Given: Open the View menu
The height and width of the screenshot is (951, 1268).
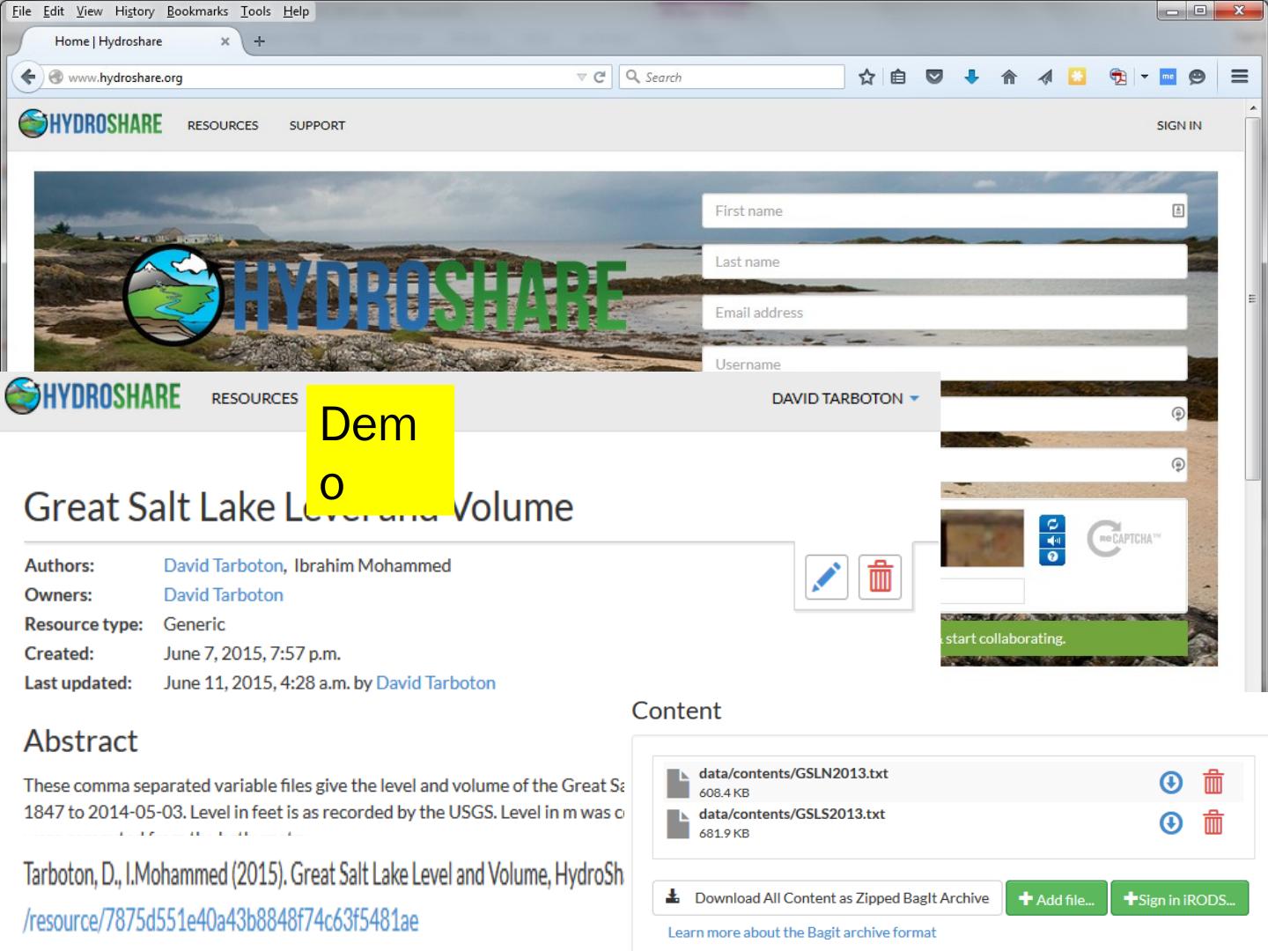Looking at the screenshot, I should (89, 11).
